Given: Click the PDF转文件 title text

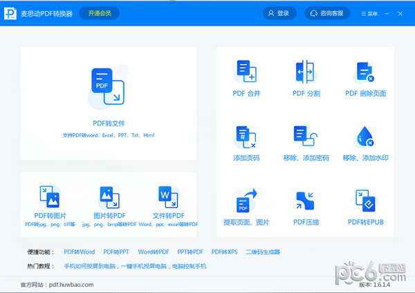Looking at the screenshot, I should (x=109, y=123).
